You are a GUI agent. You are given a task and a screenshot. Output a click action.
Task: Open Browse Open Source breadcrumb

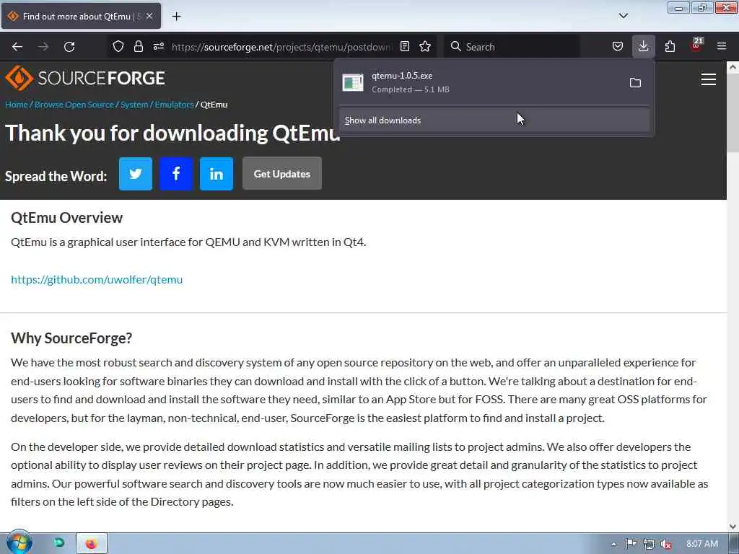coord(74,105)
